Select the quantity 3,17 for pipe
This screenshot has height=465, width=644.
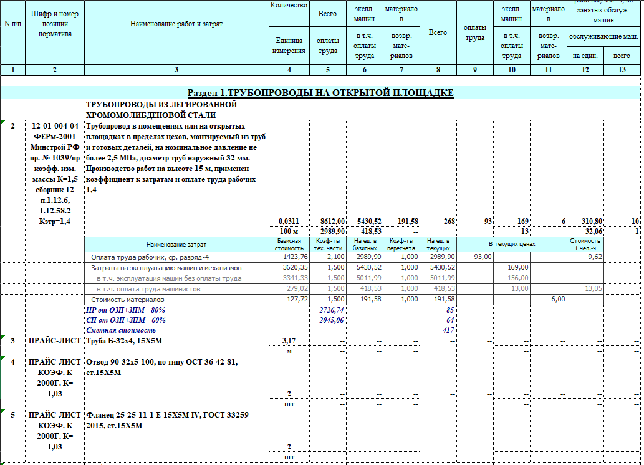289,340
